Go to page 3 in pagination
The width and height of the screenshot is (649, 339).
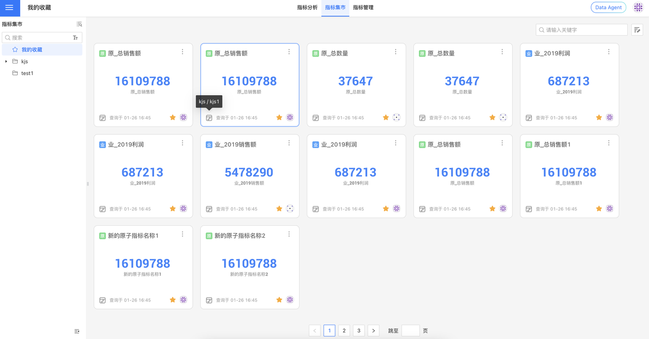358,330
